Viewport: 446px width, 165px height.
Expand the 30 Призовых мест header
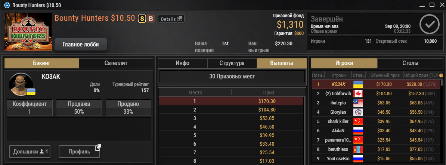[x=232, y=77]
